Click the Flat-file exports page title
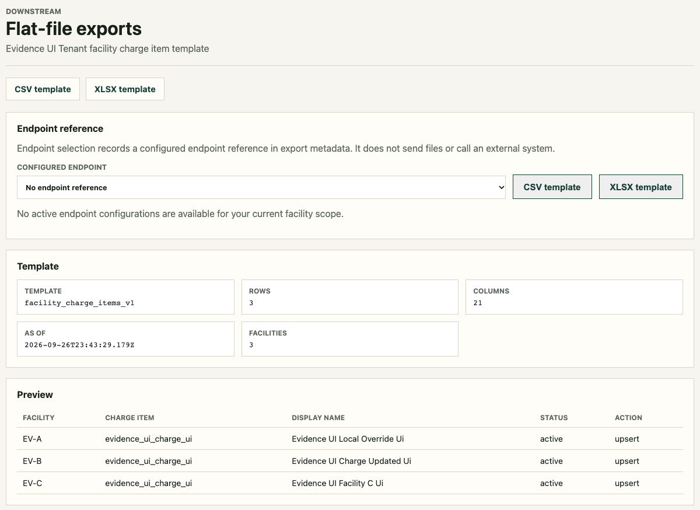This screenshot has height=510, width=700. tap(73, 29)
